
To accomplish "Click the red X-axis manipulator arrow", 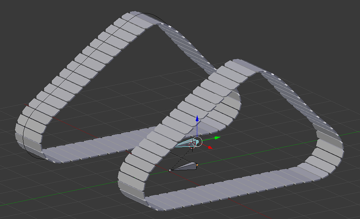I will click(210, 147).
